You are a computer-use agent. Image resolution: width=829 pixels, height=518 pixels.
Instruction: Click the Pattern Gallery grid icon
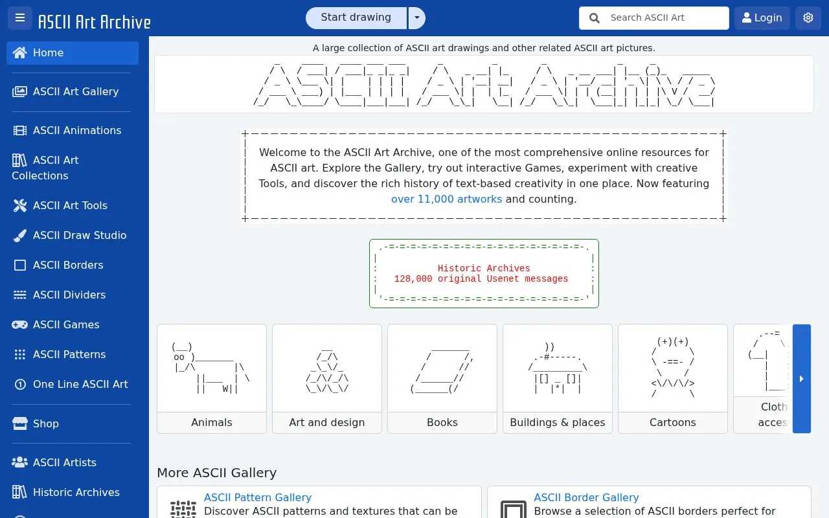point(183,509)
